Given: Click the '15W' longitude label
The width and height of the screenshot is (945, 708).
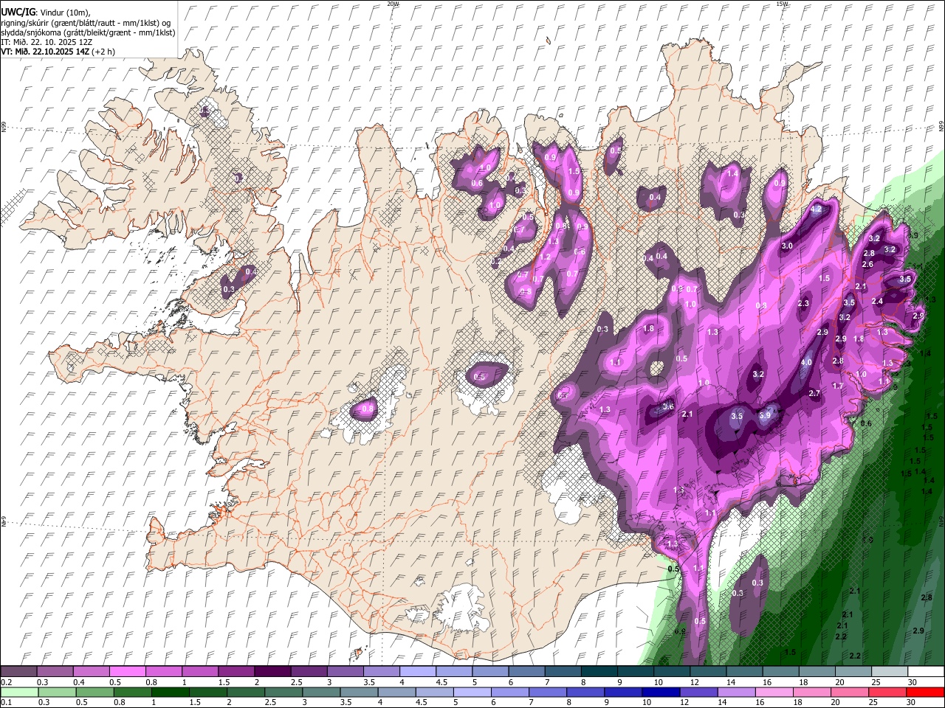Looking at the screenshot, I should (782, 4).
